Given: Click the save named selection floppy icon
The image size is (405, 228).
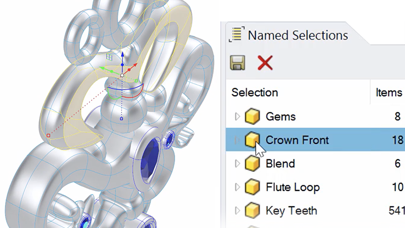Looking at the screenshot, I should 237,63.
